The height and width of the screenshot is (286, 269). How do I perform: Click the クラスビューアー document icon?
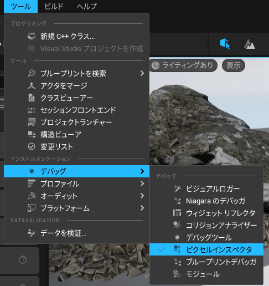point(32,98)
